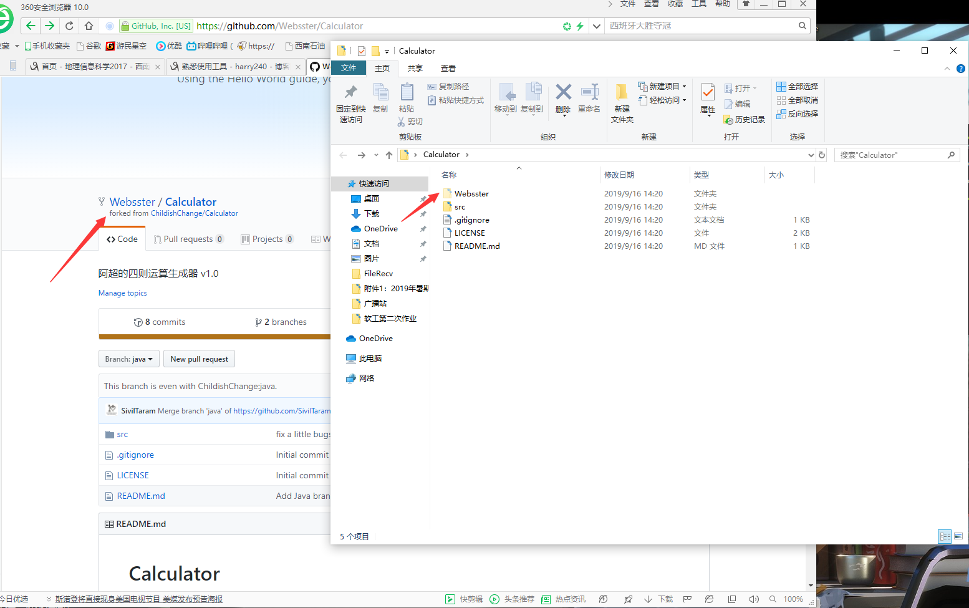Click History (历史记录) in ribbon

point(744,119)
